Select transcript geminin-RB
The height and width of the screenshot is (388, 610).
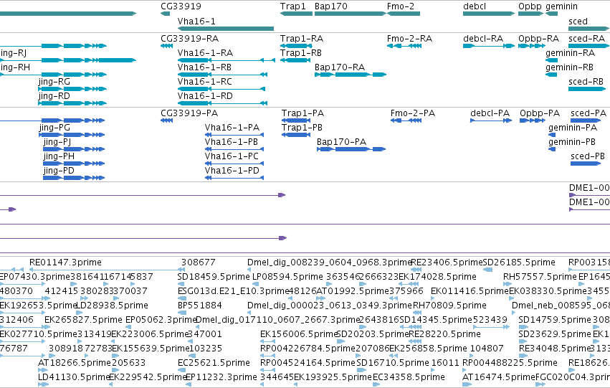tap(569, 67)
